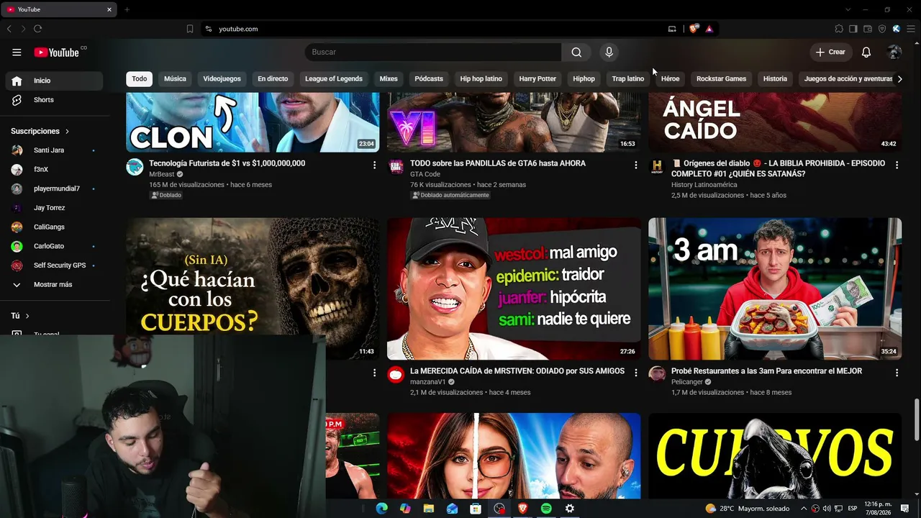The height and width of the screenshot is (518, 921).
Task: Click the search magnifier button
Action: pyautogui.click(x=576, y=52)
